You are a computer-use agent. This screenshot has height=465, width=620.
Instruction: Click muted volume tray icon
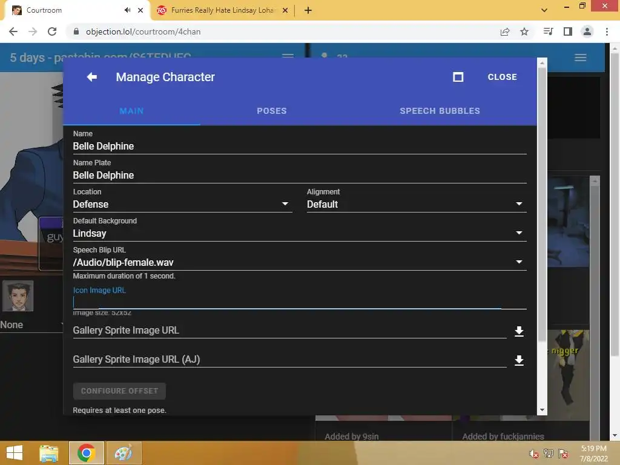(x=534, y=453)
